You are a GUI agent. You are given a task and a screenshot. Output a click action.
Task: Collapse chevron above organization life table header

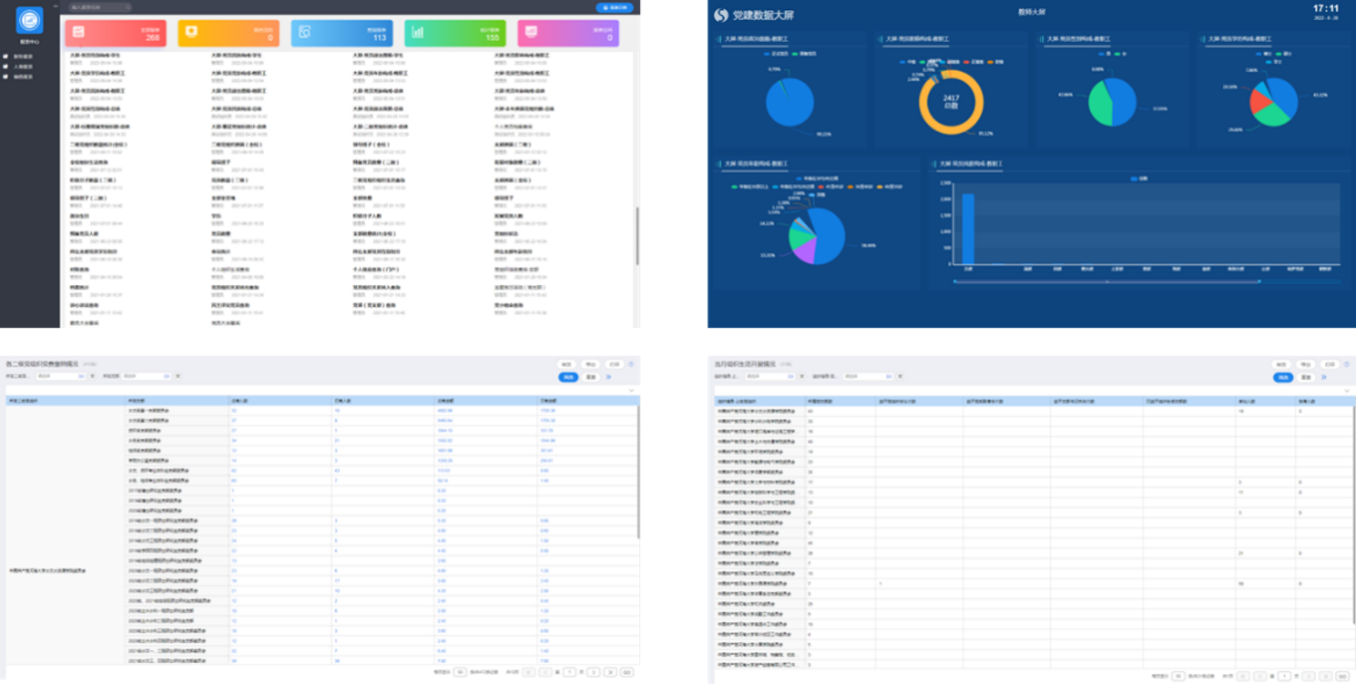(1347, 391)
